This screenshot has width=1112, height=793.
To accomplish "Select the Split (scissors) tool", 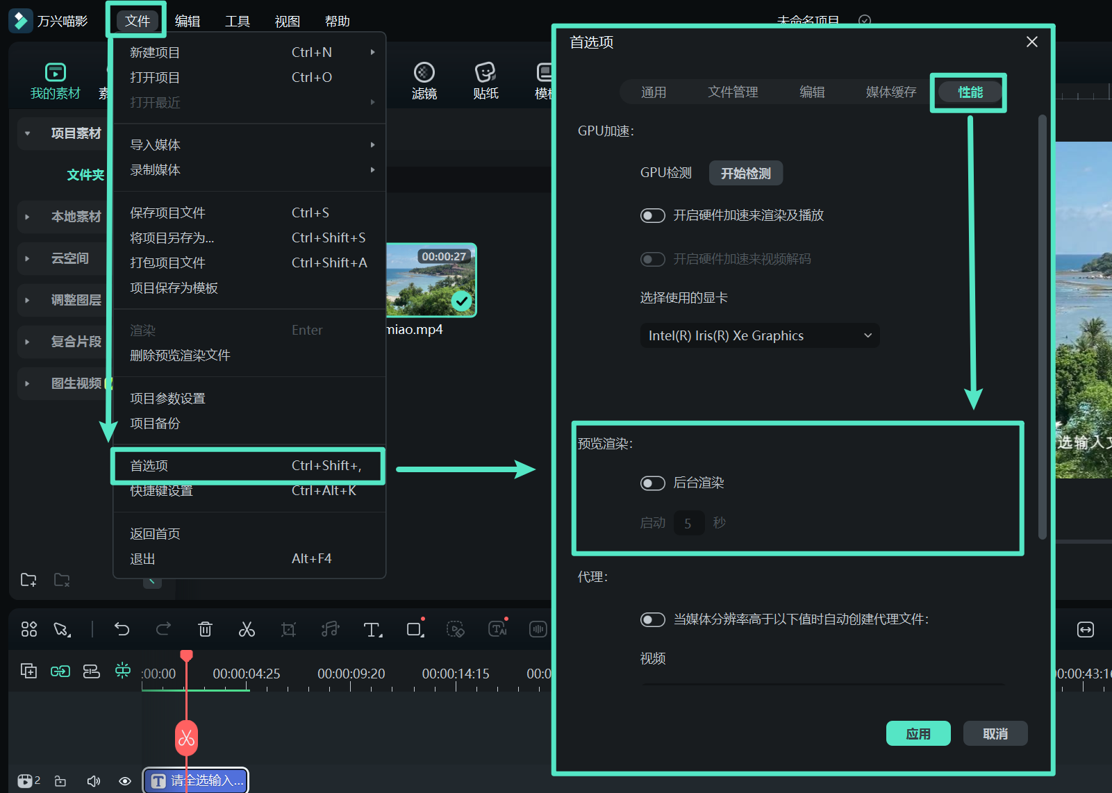I will pyautogui.click(x=247, y=629).
